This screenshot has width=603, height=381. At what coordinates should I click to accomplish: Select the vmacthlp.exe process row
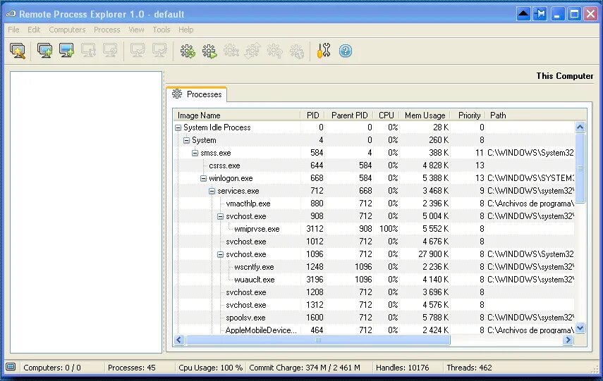[374, 204]
